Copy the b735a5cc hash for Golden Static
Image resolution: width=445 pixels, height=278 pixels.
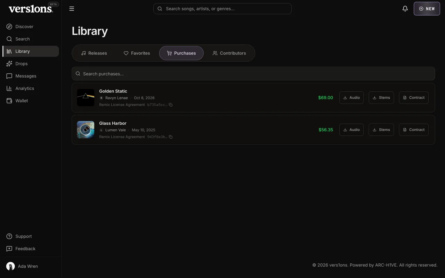coord(171,105)
